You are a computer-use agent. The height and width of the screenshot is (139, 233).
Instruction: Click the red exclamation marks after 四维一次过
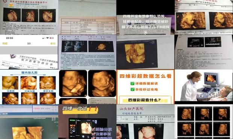(x=93, y=109)
